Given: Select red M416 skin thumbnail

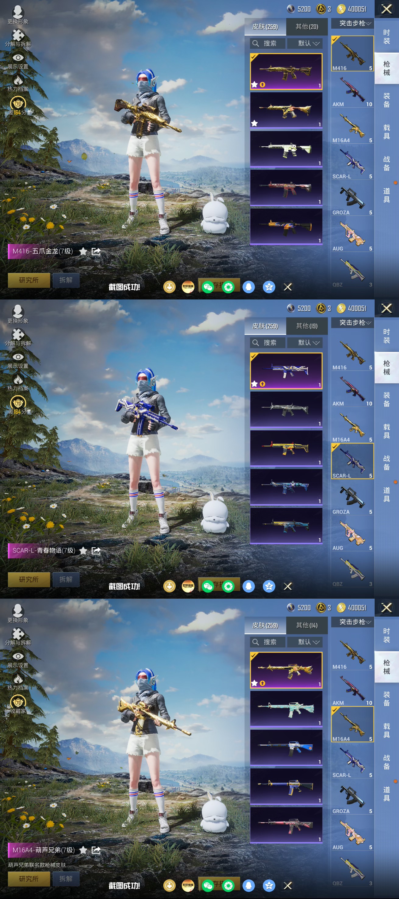Looking at the screenshot, I should pyautogui.click(x=286, y=188).
